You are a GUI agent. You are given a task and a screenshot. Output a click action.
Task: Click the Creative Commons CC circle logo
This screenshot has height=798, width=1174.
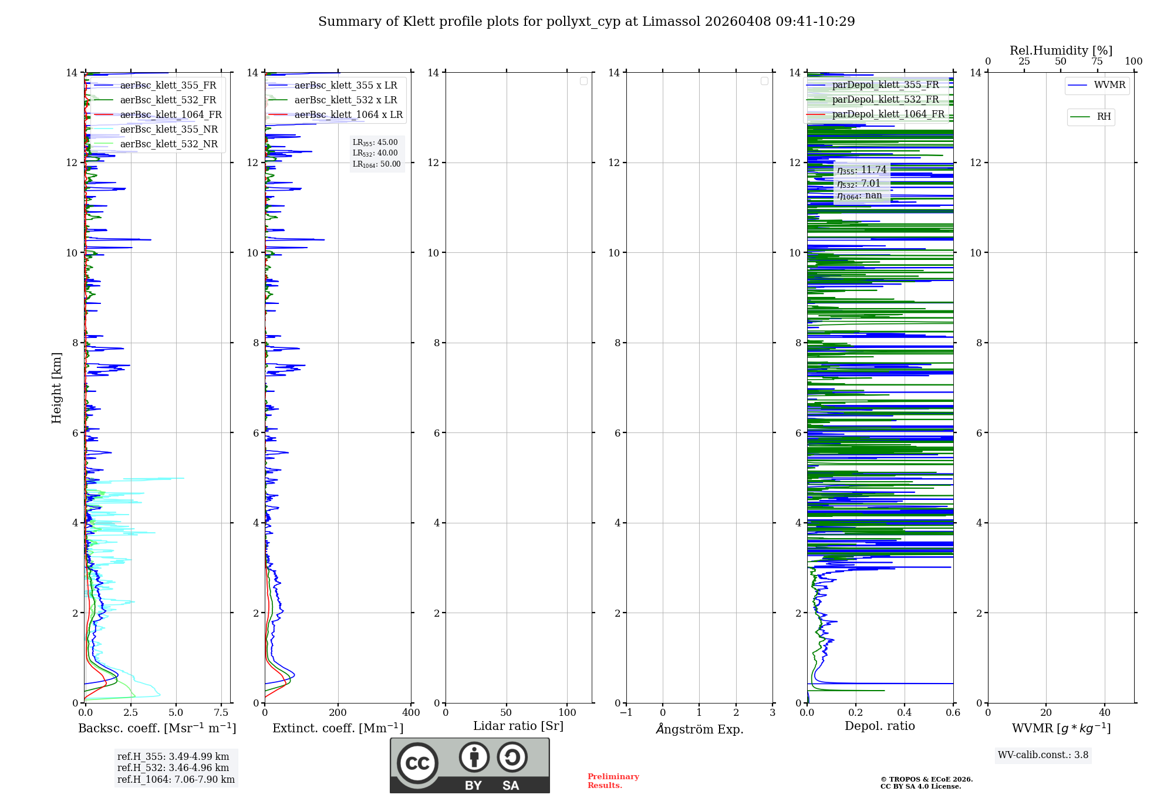click(x=417, y=763)
